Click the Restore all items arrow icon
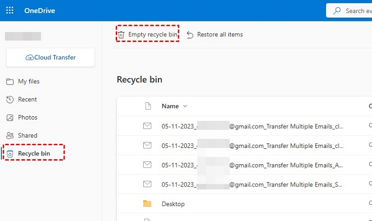Screen dimensions: 372x221 pos(190,34)
